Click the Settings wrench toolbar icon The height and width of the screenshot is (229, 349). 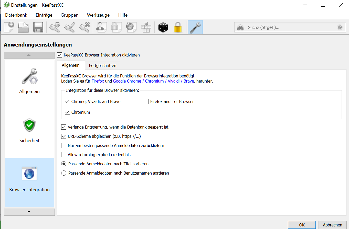click(x=195, y=27)
